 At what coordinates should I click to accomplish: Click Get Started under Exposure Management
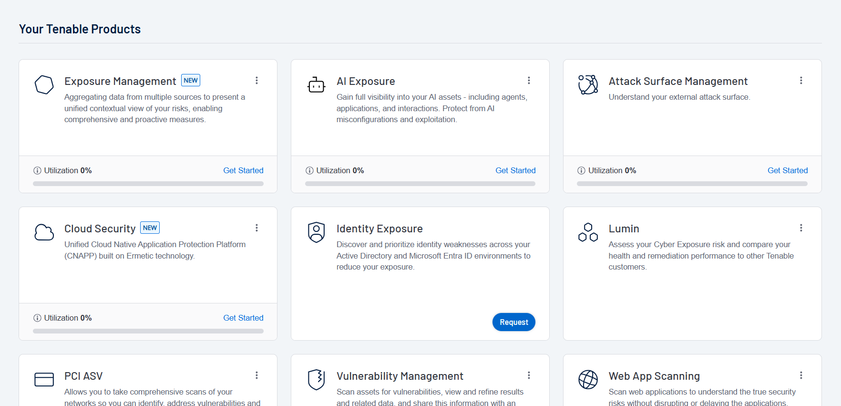243,170
